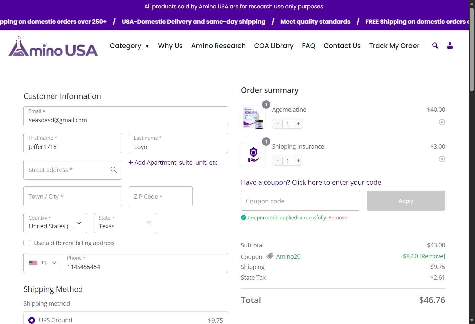Remove Shipping Insurance with its circled X icon
The image size is (475, 324).
[442, 159]
